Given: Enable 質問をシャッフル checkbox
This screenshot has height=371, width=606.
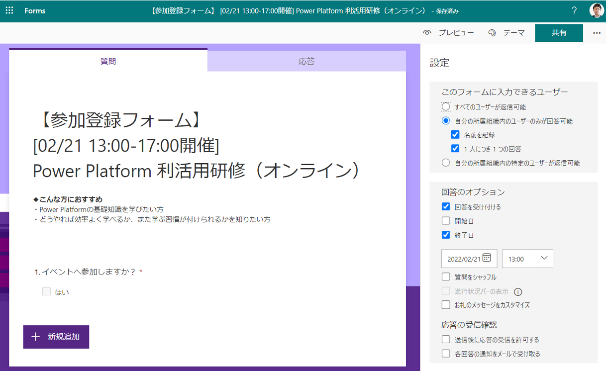Looking at the screenshot, I should point(446,277).
